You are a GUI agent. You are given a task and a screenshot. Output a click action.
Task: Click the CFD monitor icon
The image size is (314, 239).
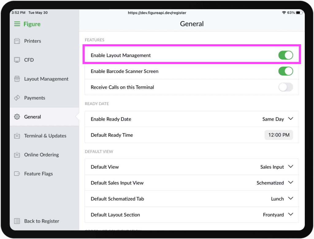17,60
